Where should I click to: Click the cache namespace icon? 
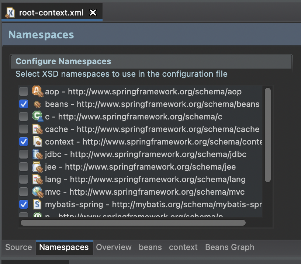38,129
